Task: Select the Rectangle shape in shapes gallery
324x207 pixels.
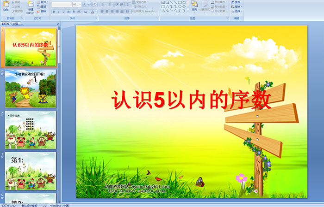Action: [x=180, y=2]
